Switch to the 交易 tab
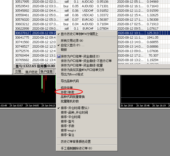This screenshot has height=156, width=170. (x=18, y=72)
